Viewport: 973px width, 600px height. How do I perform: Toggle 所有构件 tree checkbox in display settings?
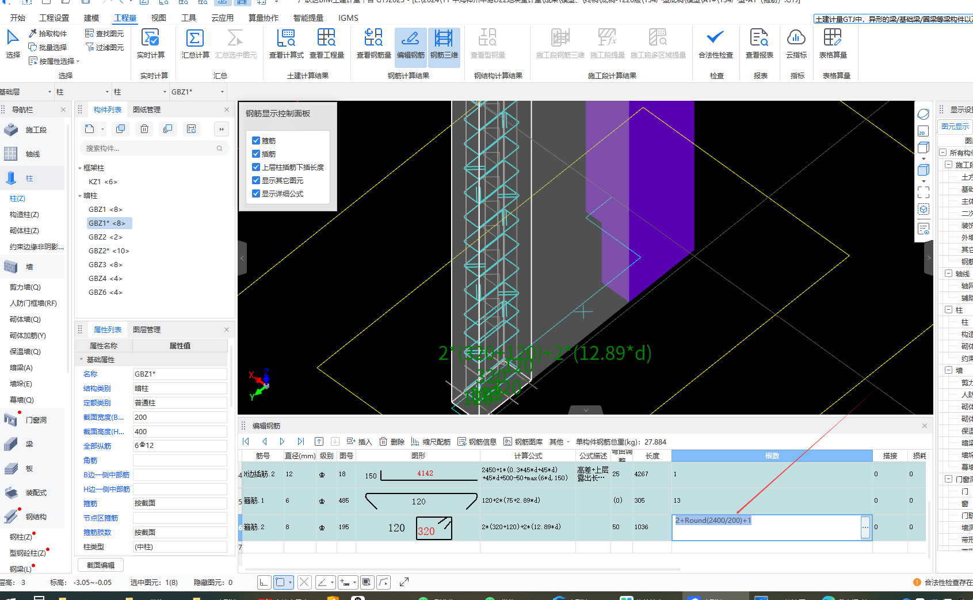(x=943, y=153)
